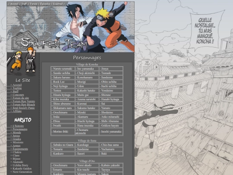This screenshot has width=233, height=175.
Task: Open Next Generation sidebar entry
Action: pyautogui.click(x=22, y=172)
